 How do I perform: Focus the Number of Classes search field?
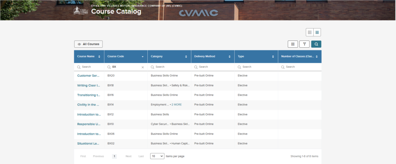[300, 67]
